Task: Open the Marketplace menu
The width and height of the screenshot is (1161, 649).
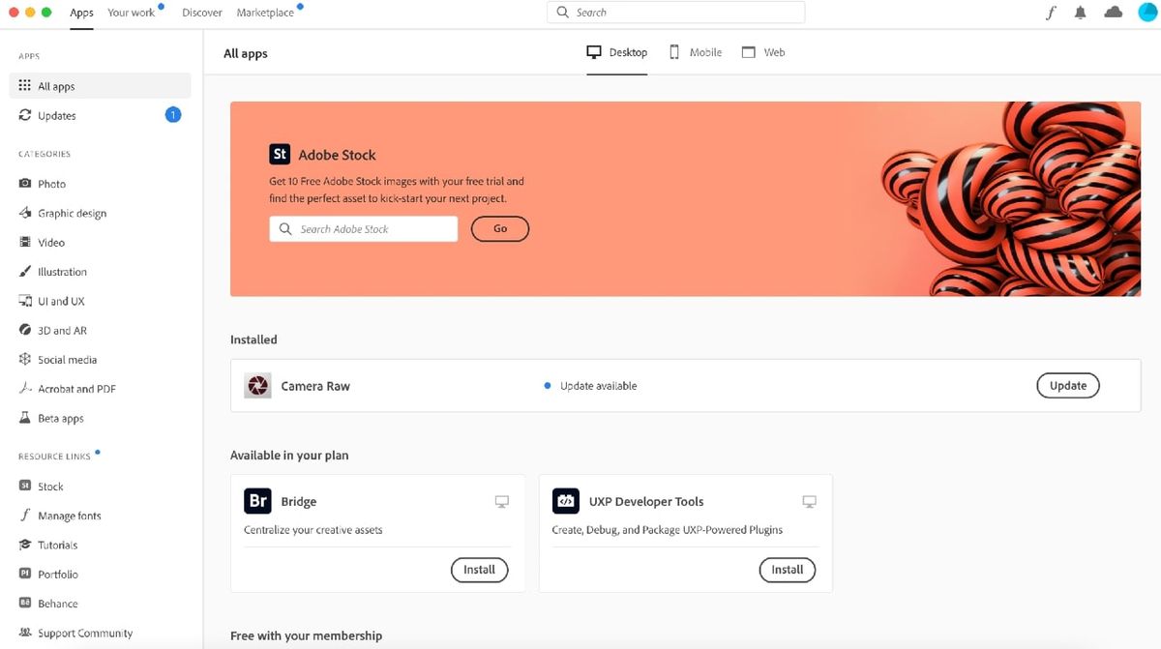Action: click(266, 13)
